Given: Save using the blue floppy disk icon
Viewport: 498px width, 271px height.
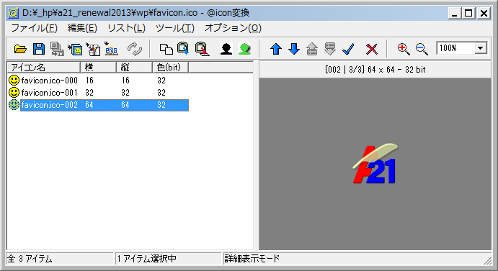Looking at the screenshot, I should click(39, 49).
